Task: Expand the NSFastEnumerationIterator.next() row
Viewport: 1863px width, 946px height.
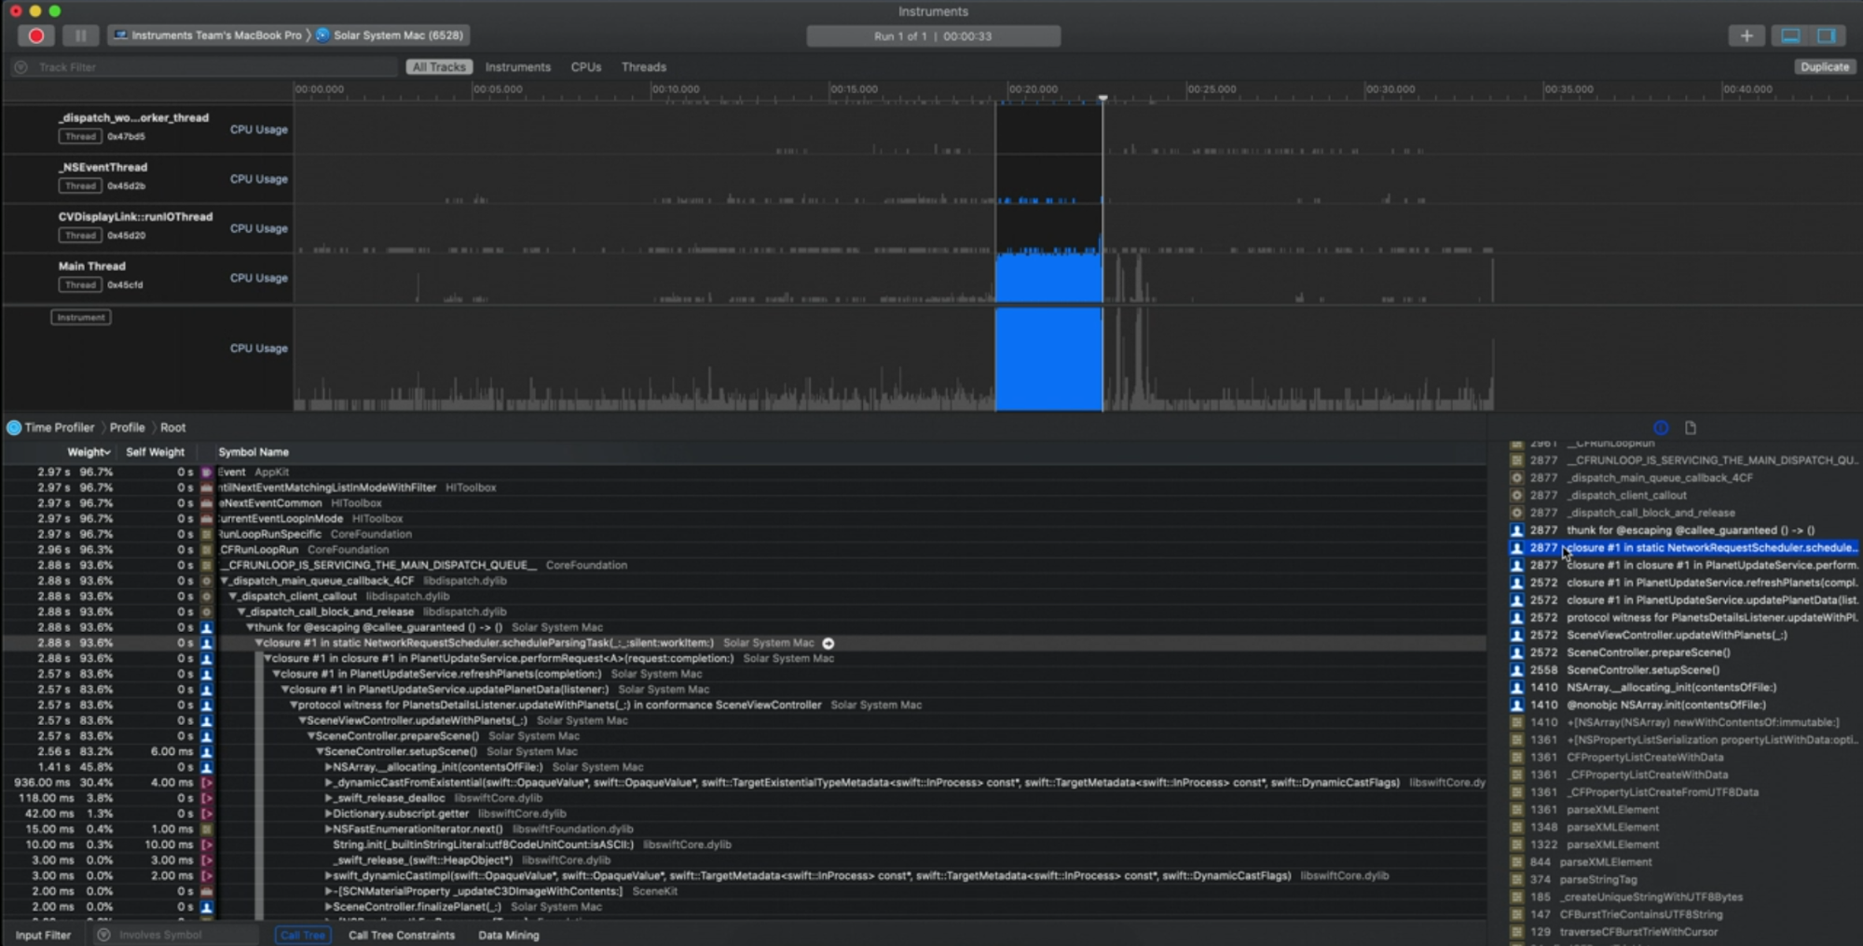Action: tap(328, 829)
